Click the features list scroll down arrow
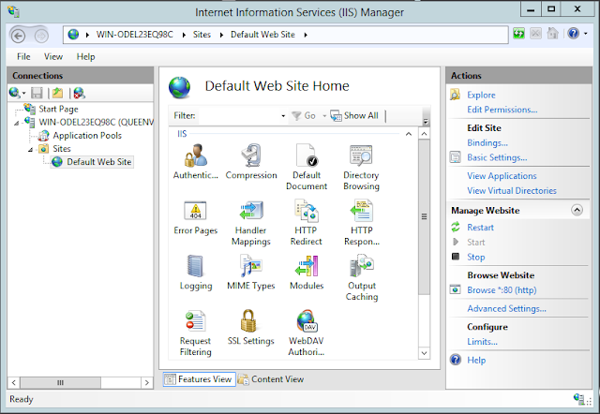The width and height of the screenshot is (600, 414). pyautogui.click(x=424, y=353)
